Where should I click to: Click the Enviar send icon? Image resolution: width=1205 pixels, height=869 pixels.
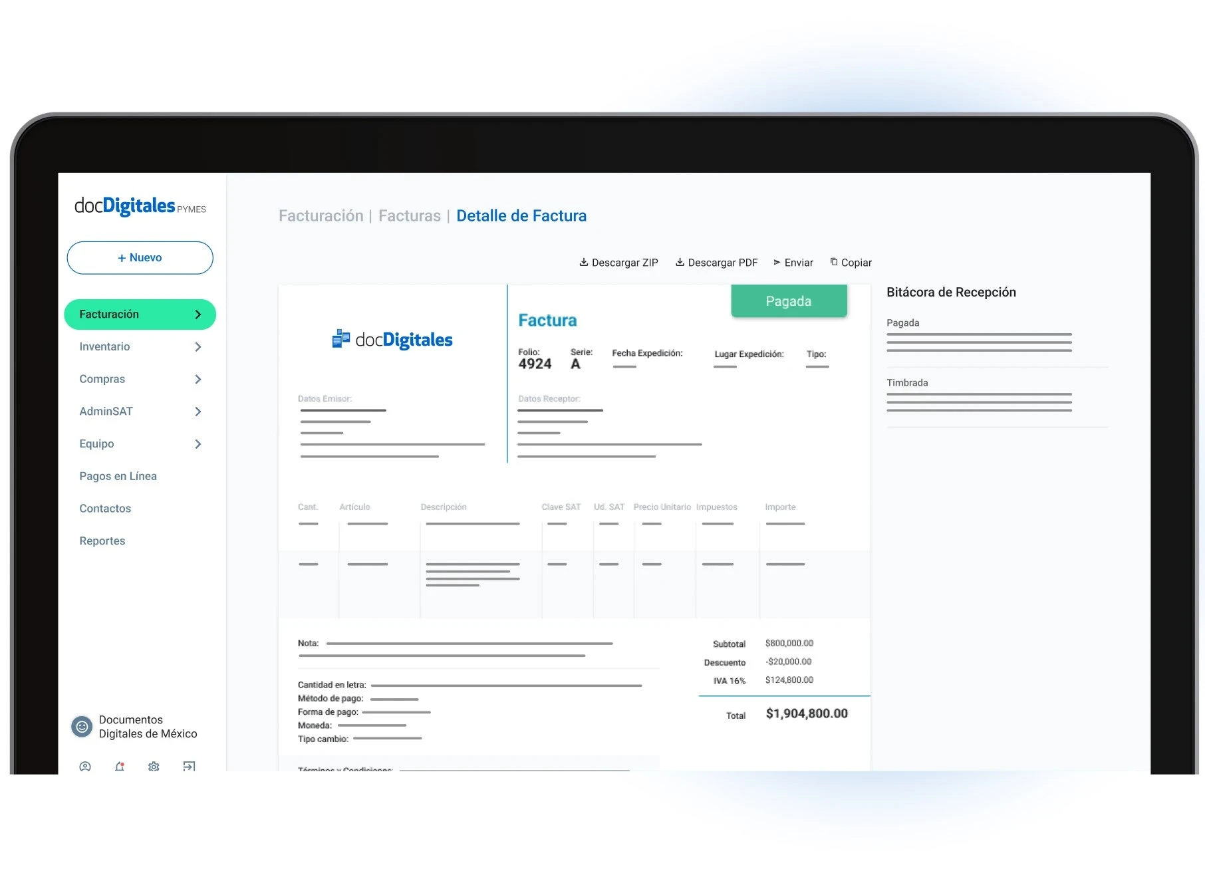tap(778, 262)
